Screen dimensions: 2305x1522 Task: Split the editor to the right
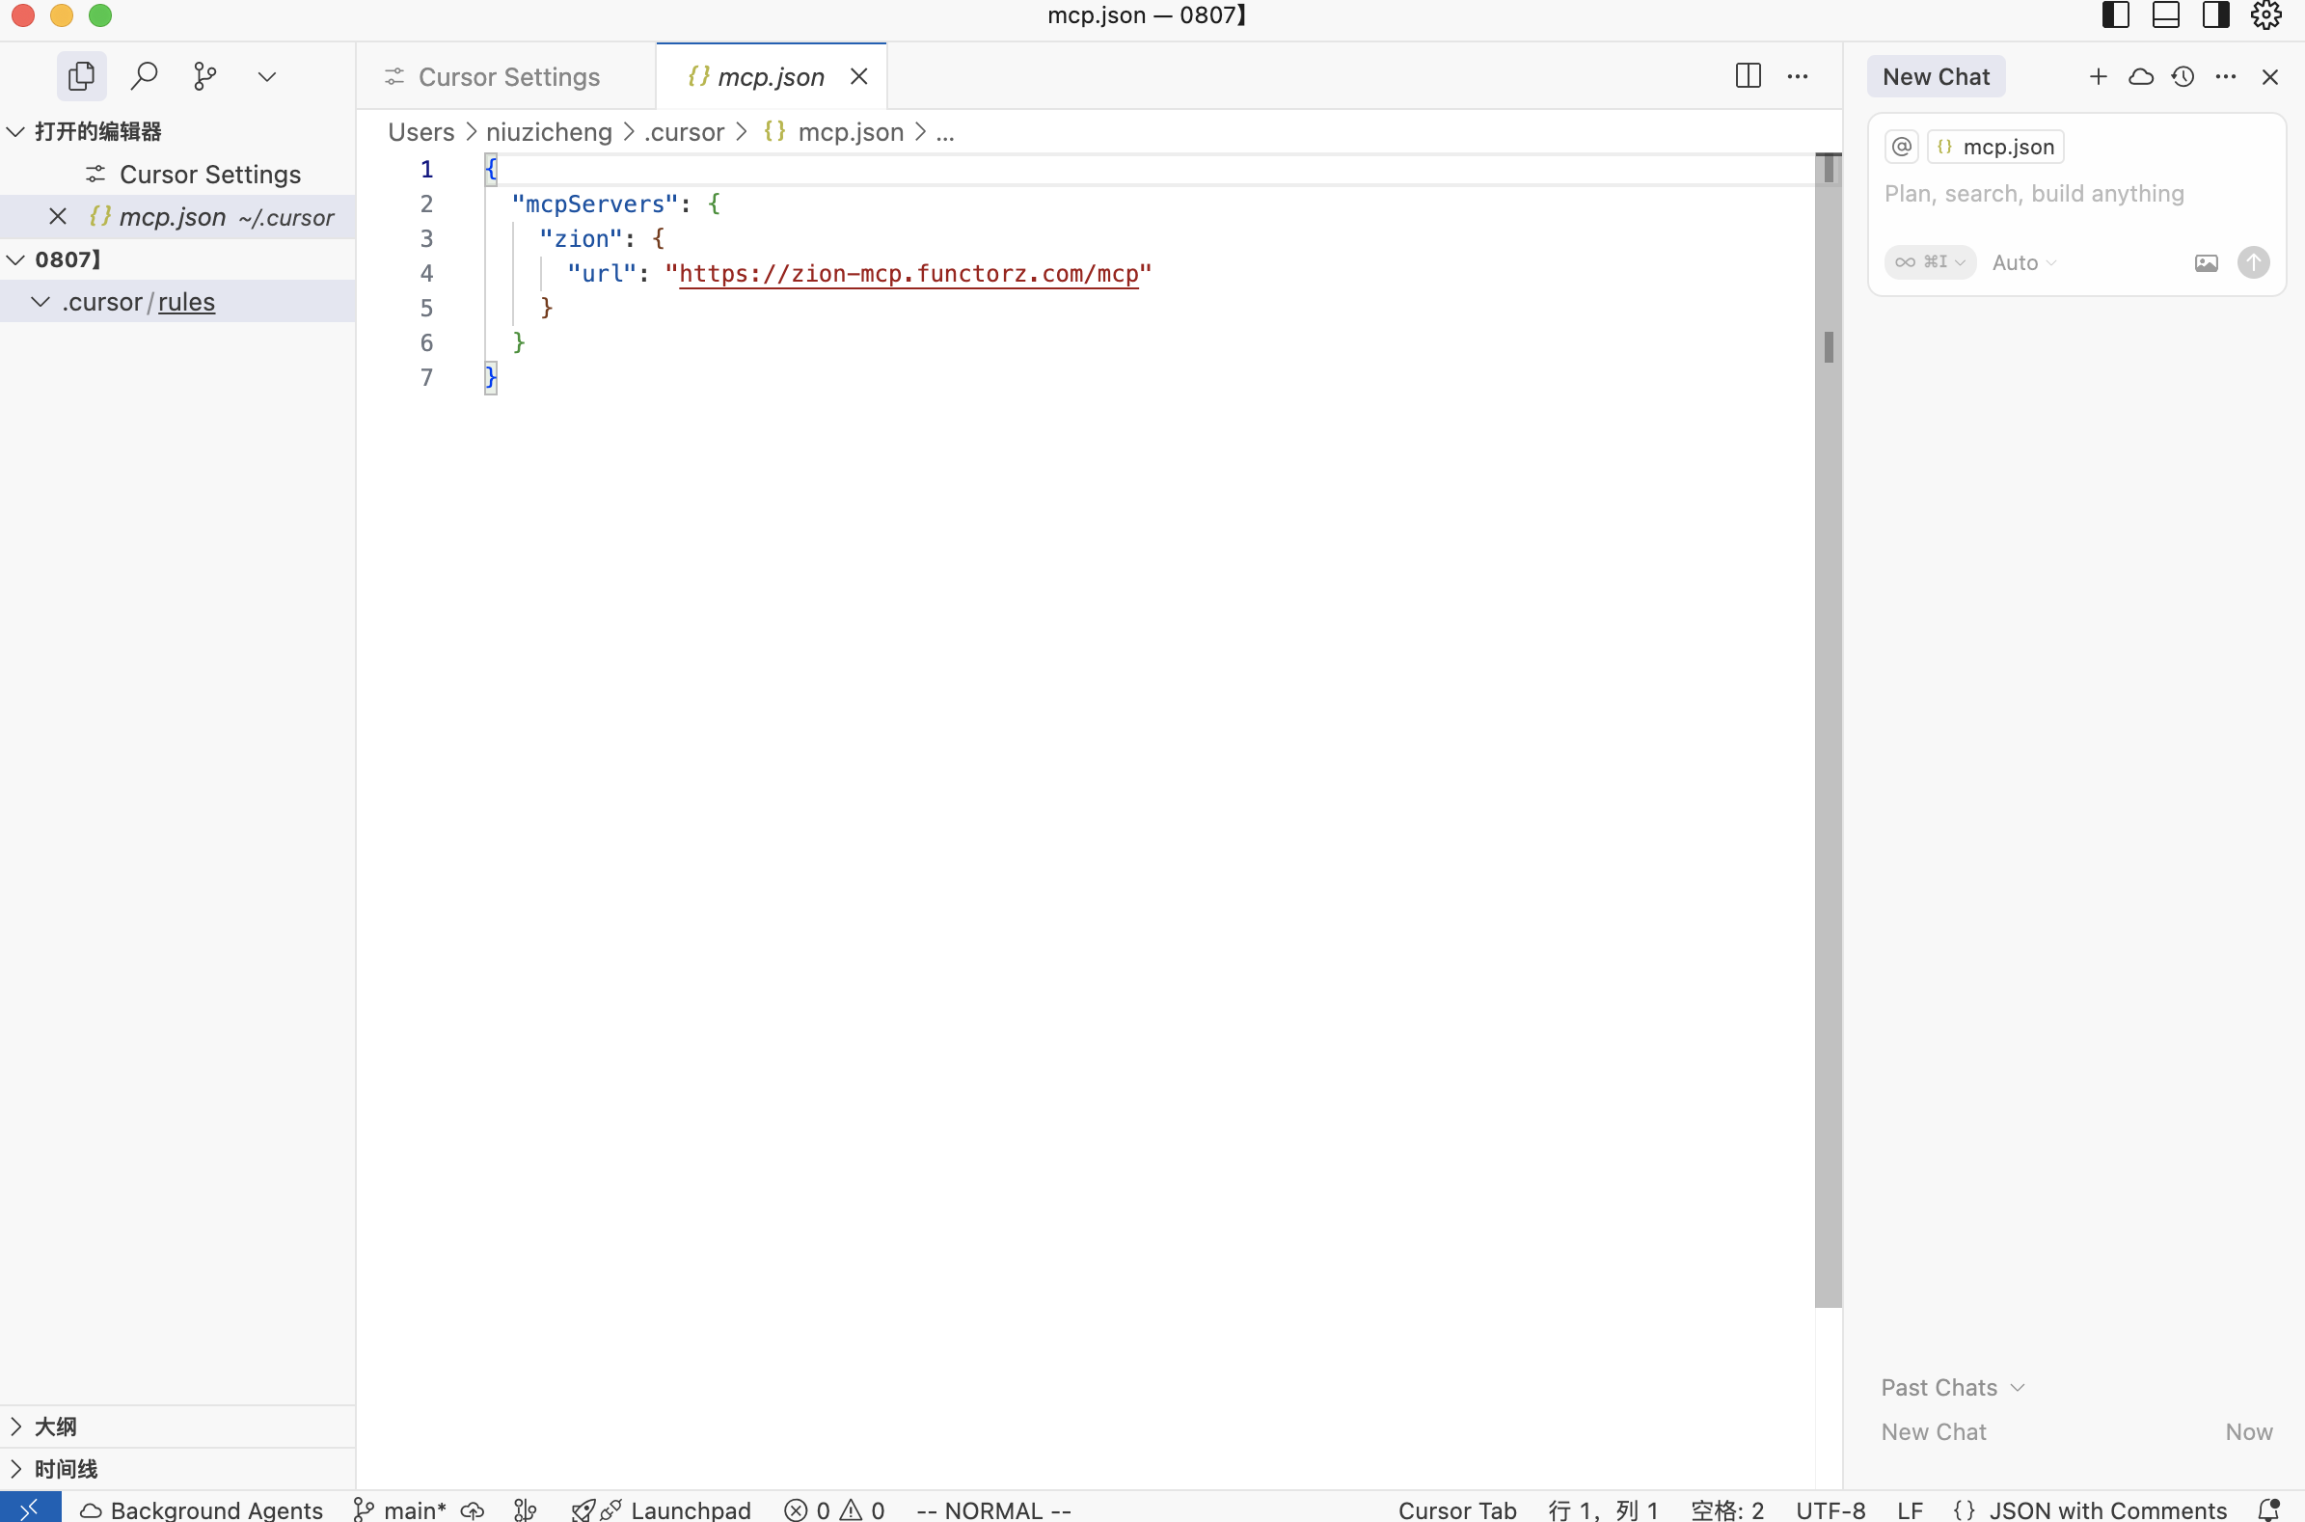point(1748,75)
